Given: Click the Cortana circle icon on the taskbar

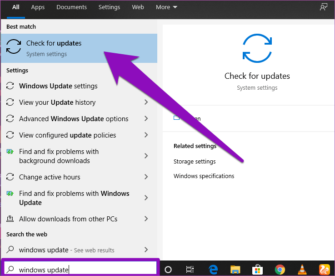Looking at the screenshot, I should pyautogui.click(x=168, y=270).
